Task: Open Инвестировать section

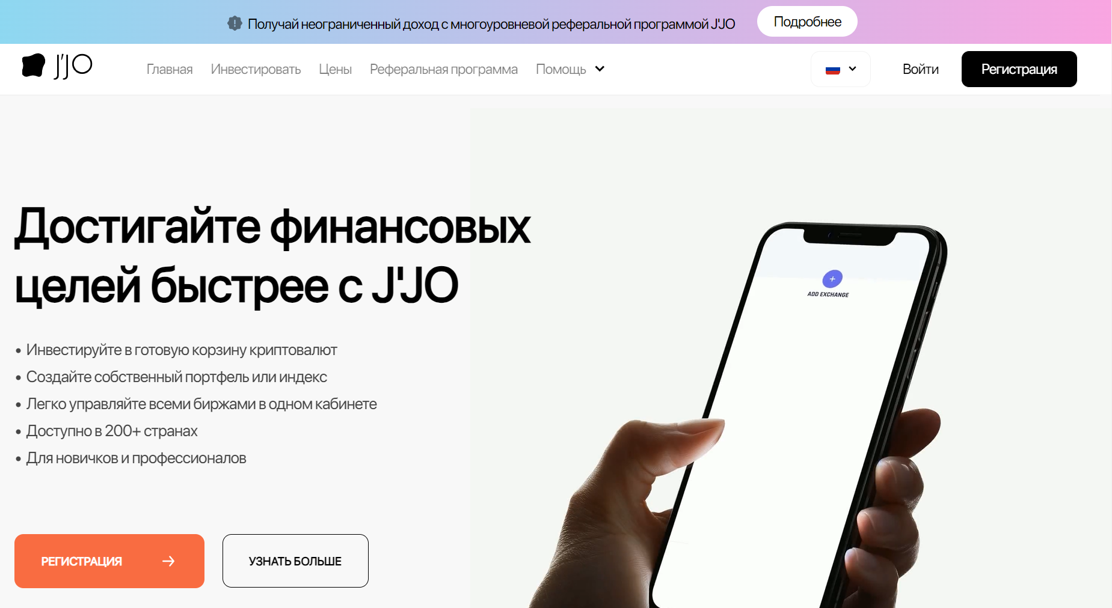Action: pyautogui.click(x=256, y=69)
